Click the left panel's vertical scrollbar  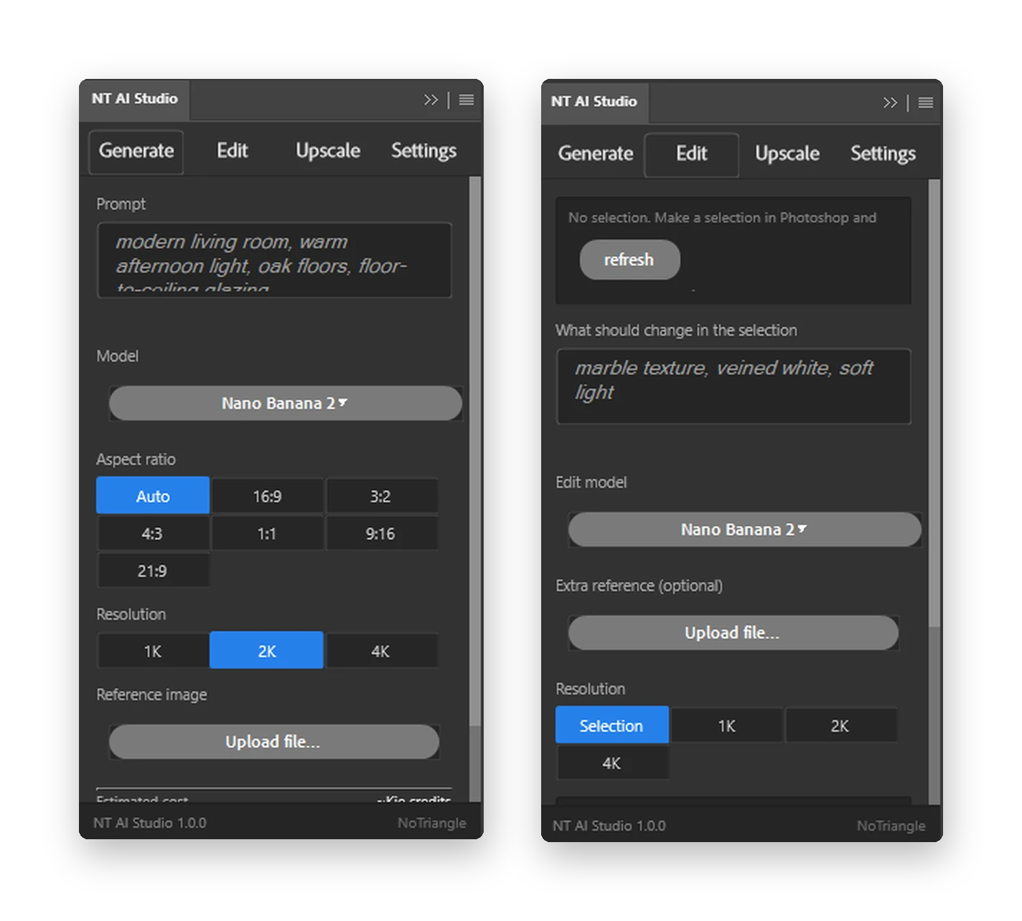pos(474,452)
